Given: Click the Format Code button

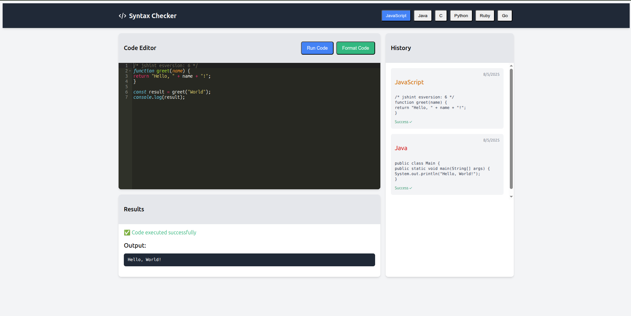Looking at the screenshot, I should point(355,48).
